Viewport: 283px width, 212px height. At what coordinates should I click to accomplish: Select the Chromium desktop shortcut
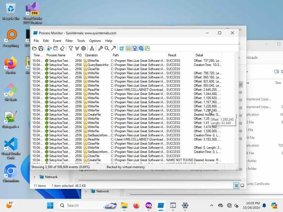click(11, 173)
